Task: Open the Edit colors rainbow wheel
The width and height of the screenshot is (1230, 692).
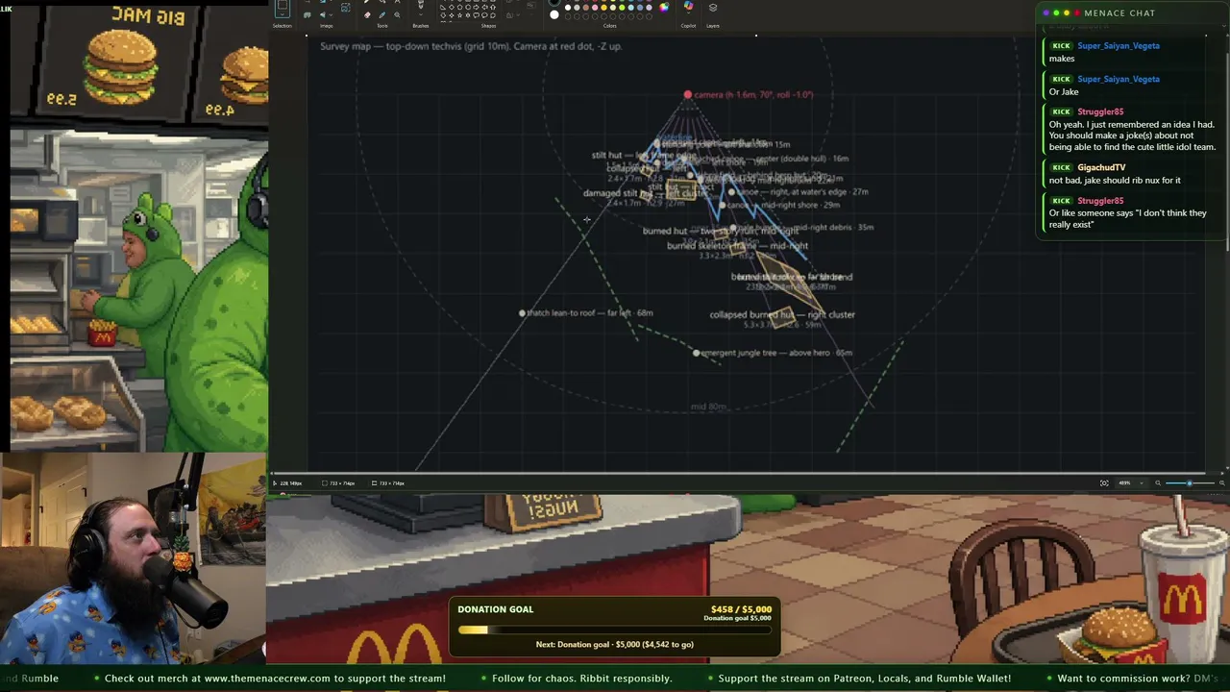Action: pyautogui.click(x=664, y=7)
